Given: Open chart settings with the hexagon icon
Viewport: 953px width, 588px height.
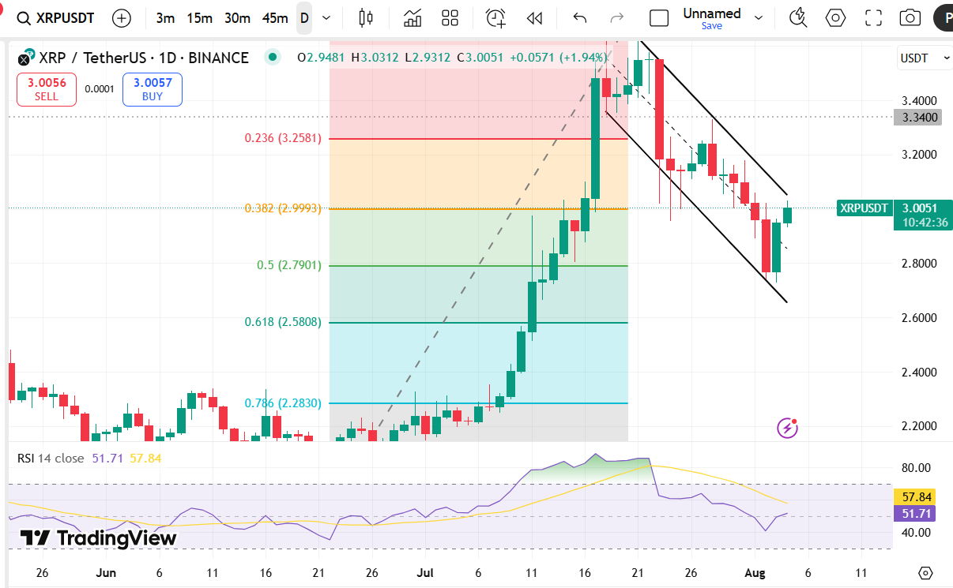Looking at the screenshot, I should tap(835, 17).
